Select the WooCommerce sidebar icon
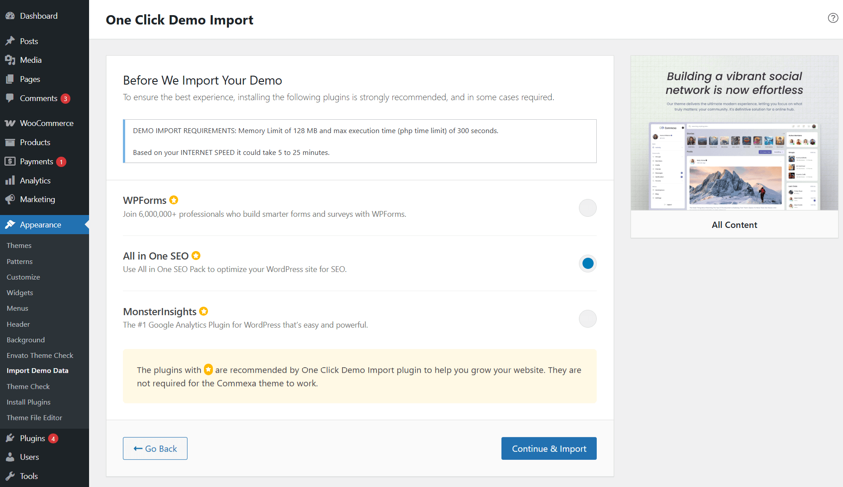Viewport: 843px width, 487px height. pyautogui.click(x=10, y=123)
